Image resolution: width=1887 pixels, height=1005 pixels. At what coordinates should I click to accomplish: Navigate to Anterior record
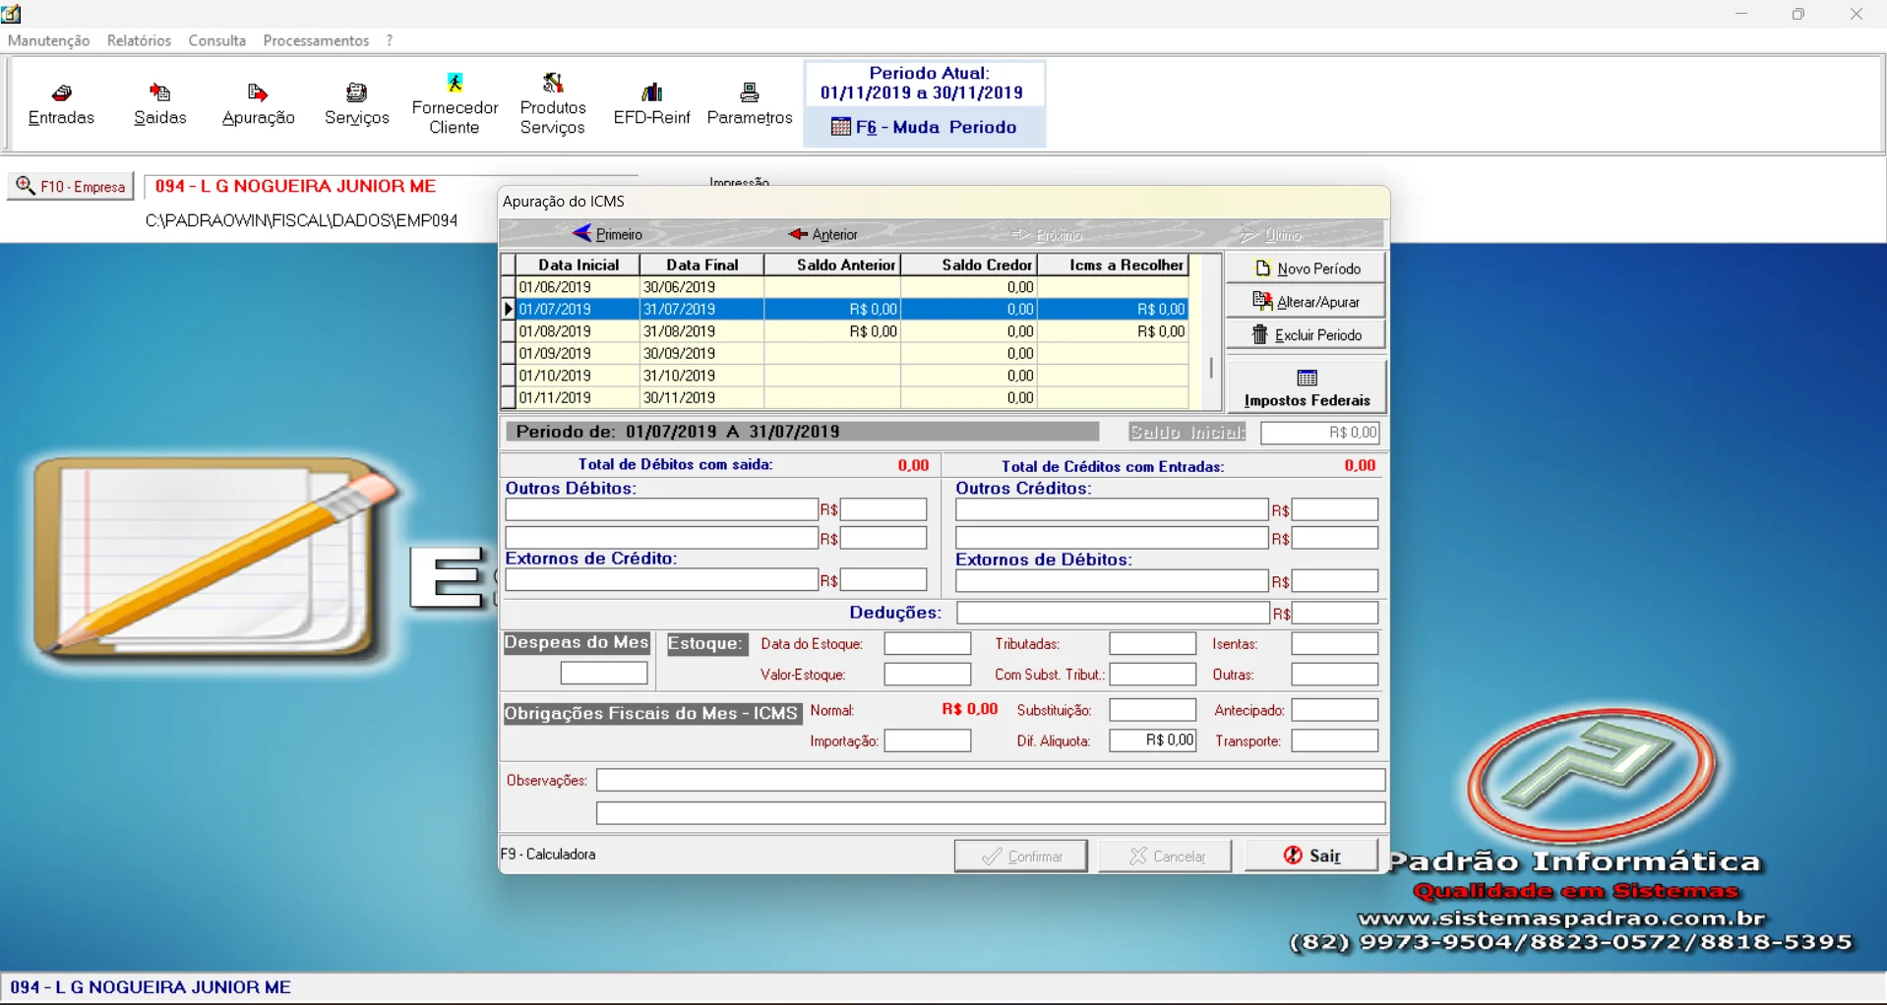pos(823,234)
